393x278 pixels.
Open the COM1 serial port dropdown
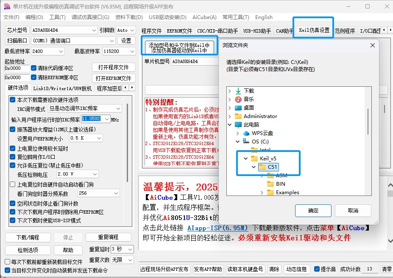tap(73, 41)
